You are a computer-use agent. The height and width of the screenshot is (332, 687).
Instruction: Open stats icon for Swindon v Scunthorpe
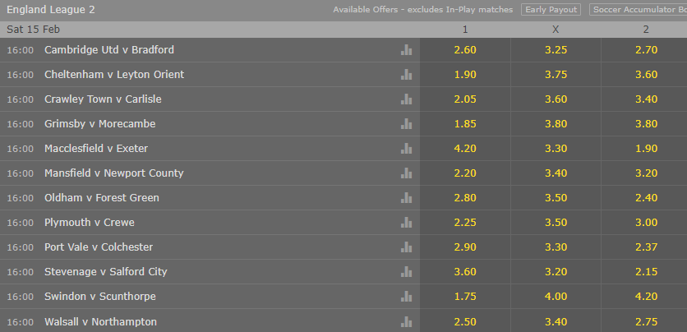click(406, 297)
